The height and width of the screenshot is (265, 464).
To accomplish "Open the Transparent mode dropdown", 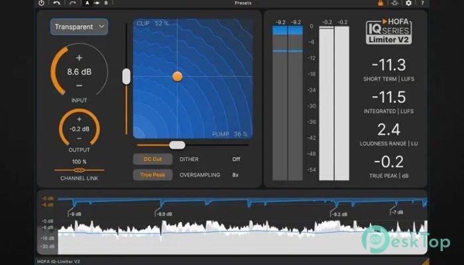I will 79,27.
